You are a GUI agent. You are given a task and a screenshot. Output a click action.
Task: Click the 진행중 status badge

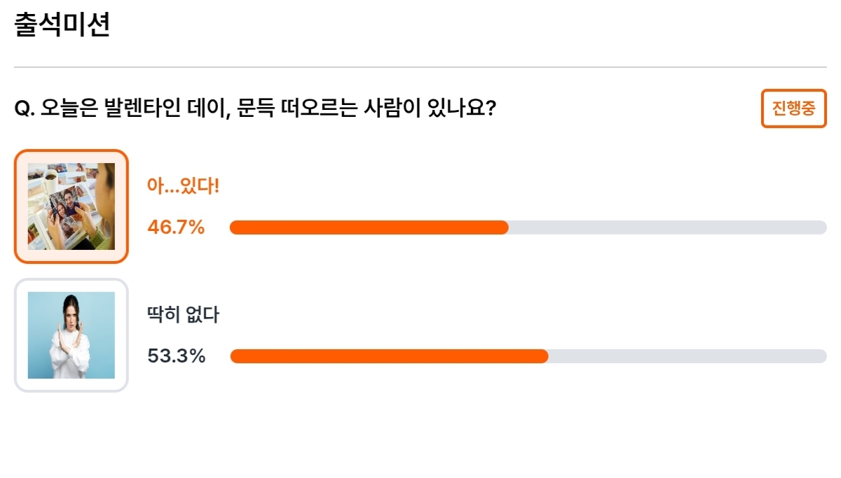[794, 108]
